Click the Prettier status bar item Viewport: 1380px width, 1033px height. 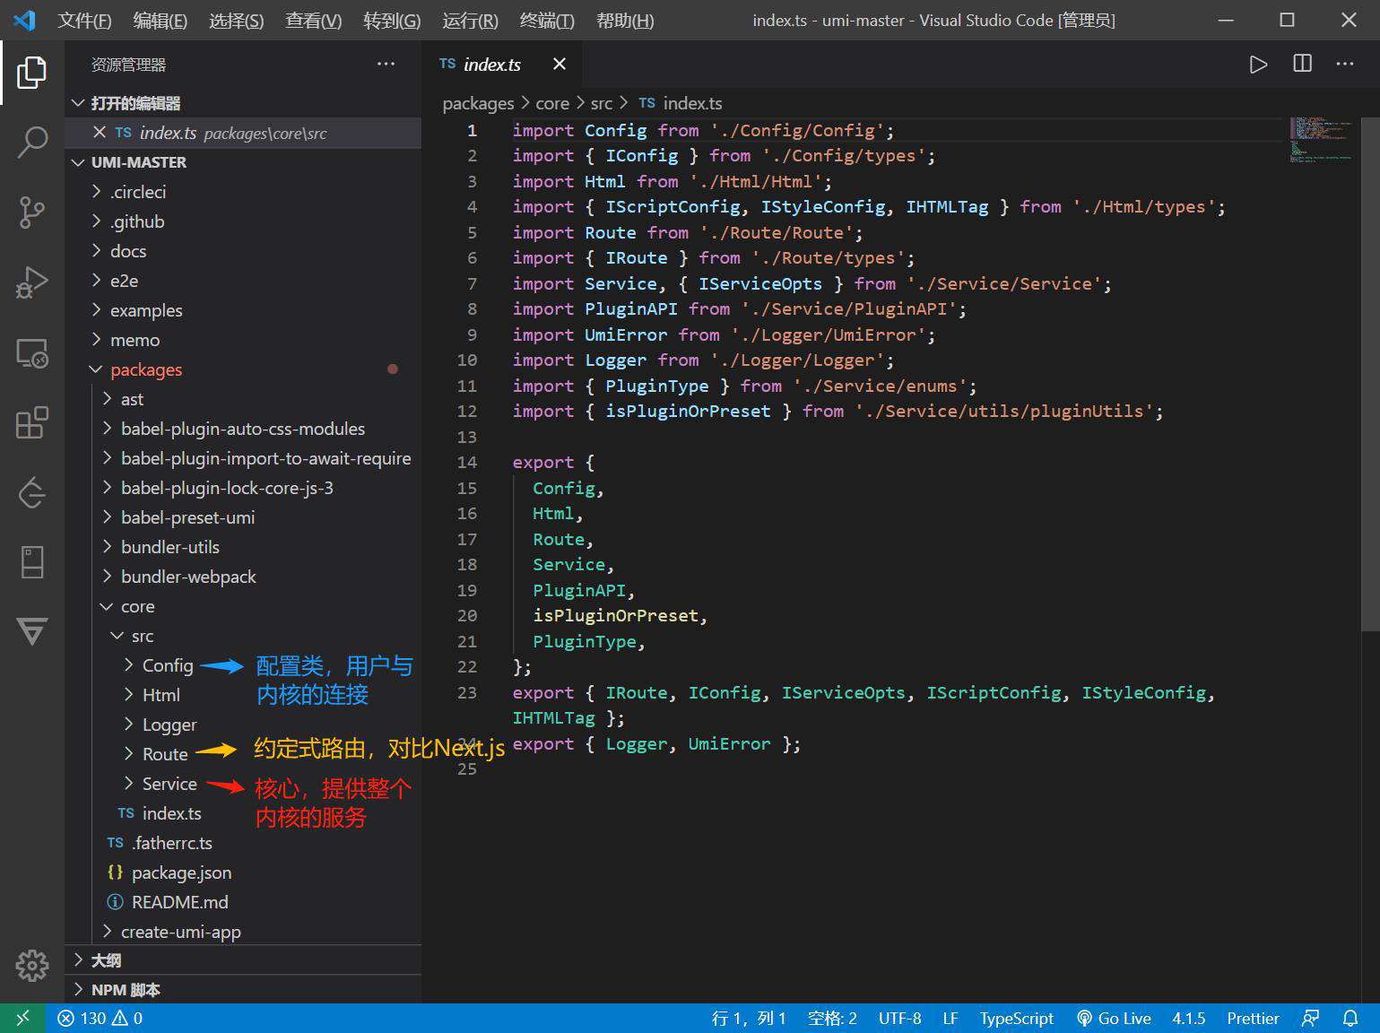coord(1253,1018)
